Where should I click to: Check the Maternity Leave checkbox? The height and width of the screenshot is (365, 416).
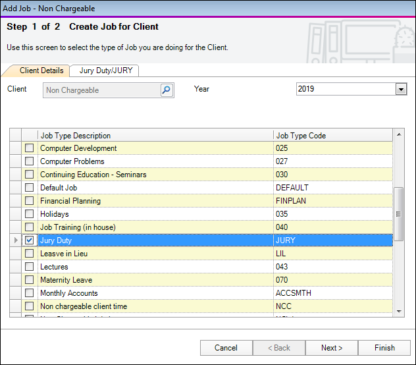[x=29, y=280]
